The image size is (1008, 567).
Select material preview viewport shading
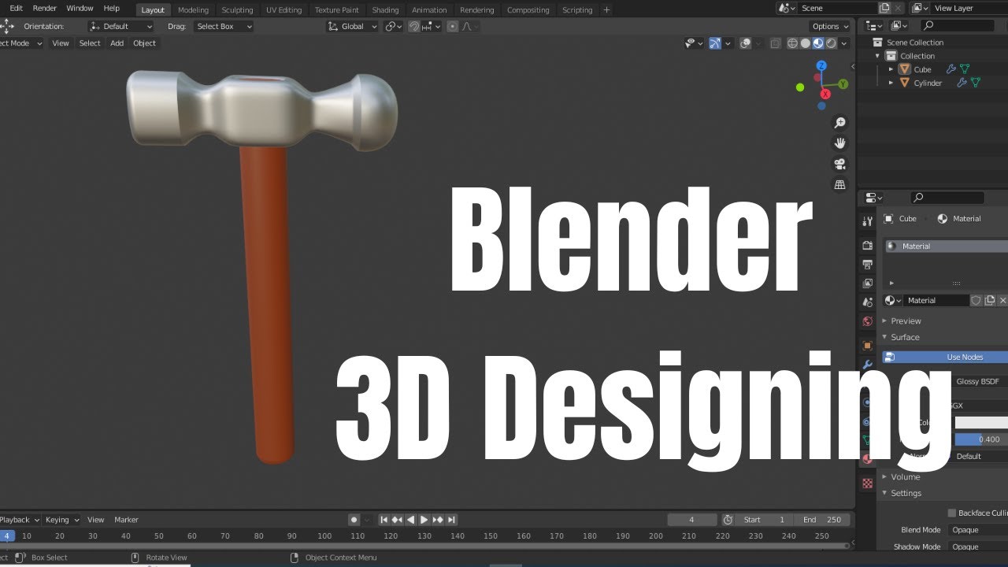click(818, 43)
